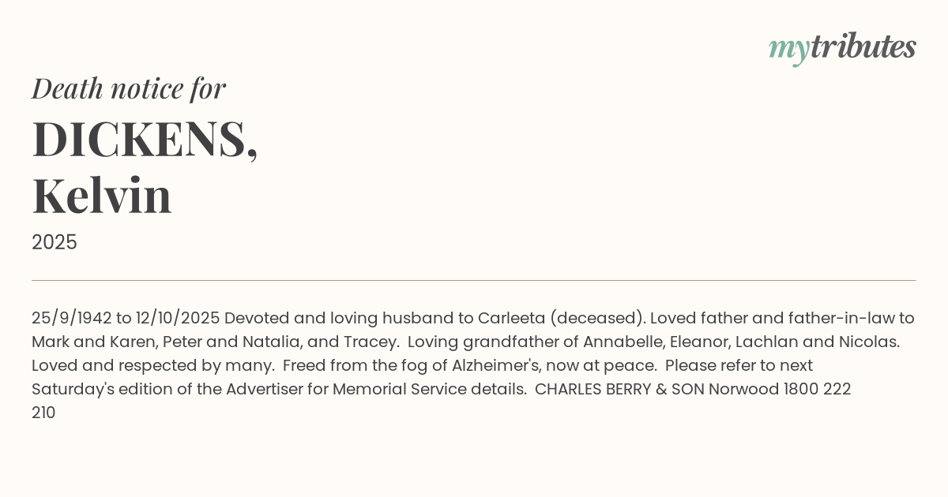Click the CHARLES BERRY & SON text
Screen dimensions: 948x497
click(619, 389)
